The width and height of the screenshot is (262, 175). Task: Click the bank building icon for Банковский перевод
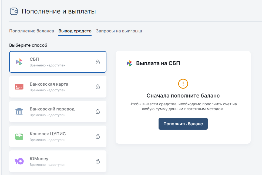coord(19,112)
